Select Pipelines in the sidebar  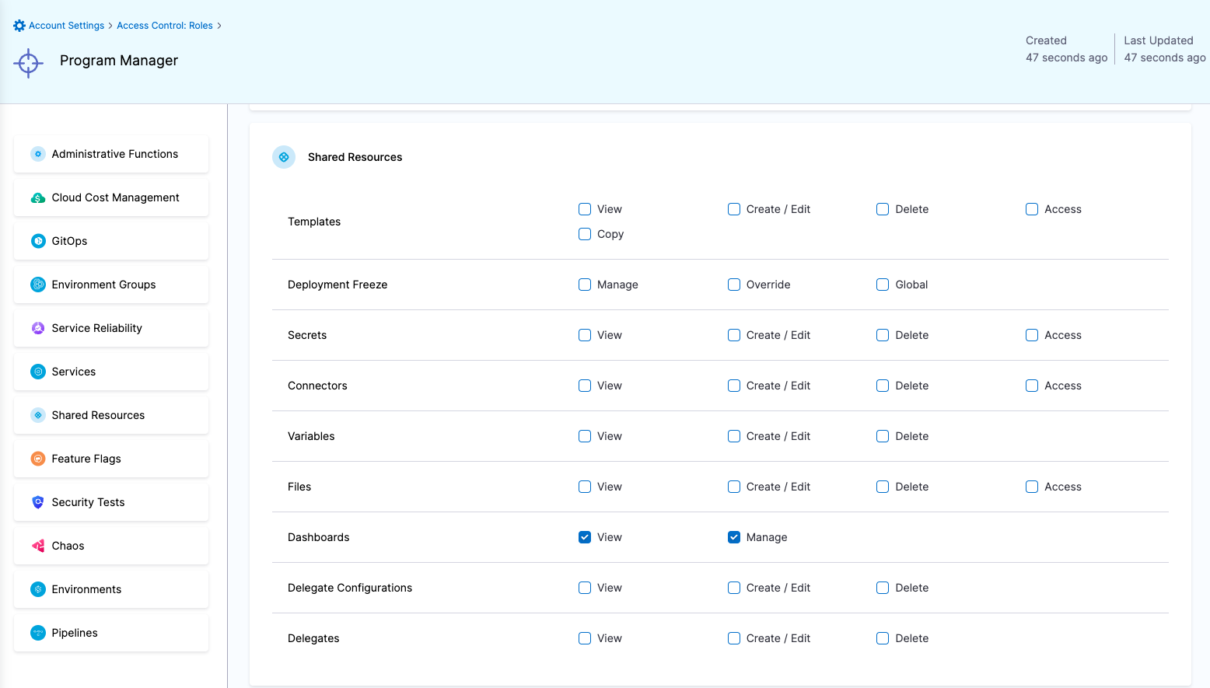coord(74,633)
